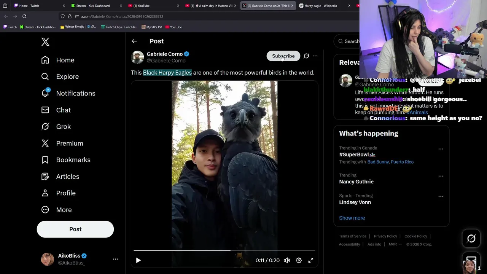Open the Cookie Policy link
The width and height of the screenshot is (487, 274).
click(x=416, y=236)
